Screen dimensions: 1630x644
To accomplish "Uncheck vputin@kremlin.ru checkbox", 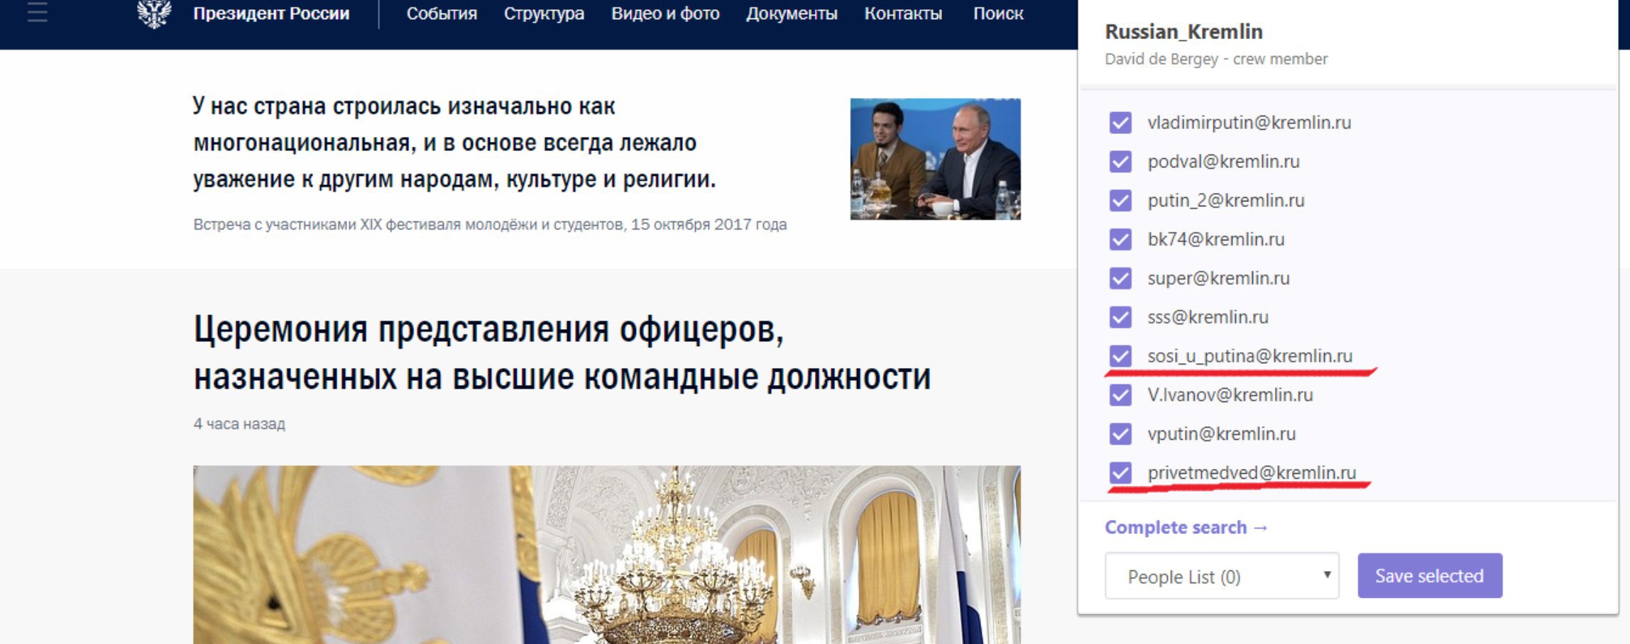I will (x=1120, y=434).
